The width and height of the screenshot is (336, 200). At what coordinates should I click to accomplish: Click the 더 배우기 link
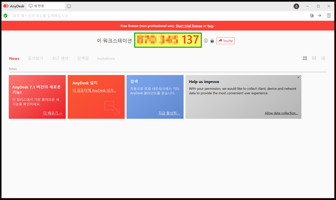coord(53,113)
